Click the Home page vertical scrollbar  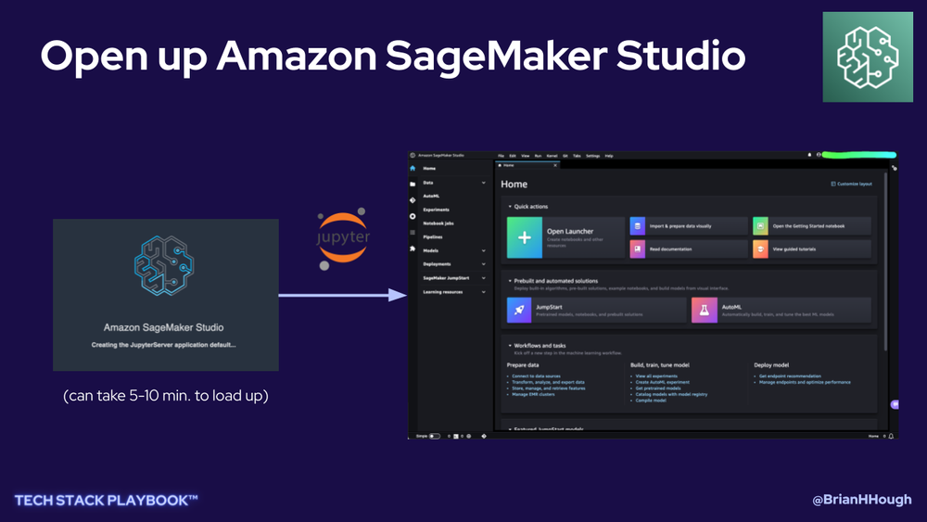(x=885, y=261)
